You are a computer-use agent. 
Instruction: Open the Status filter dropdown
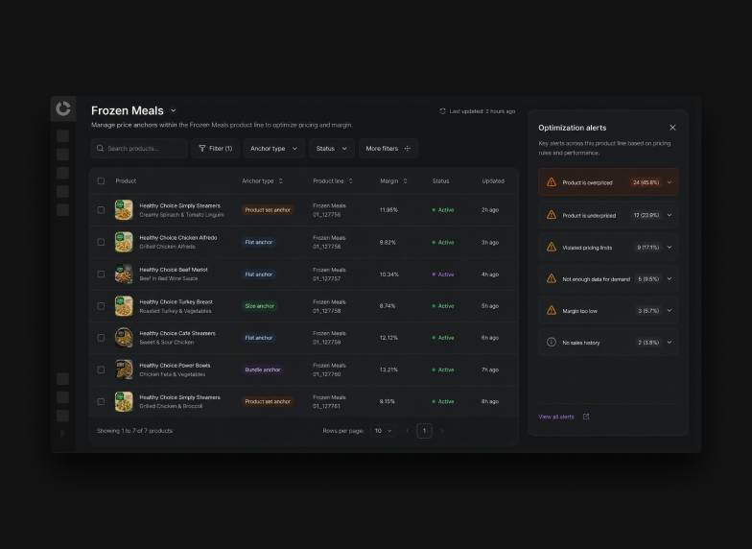[332, 148]
